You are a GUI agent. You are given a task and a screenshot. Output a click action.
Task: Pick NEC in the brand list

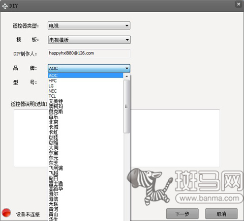point(86,91)
